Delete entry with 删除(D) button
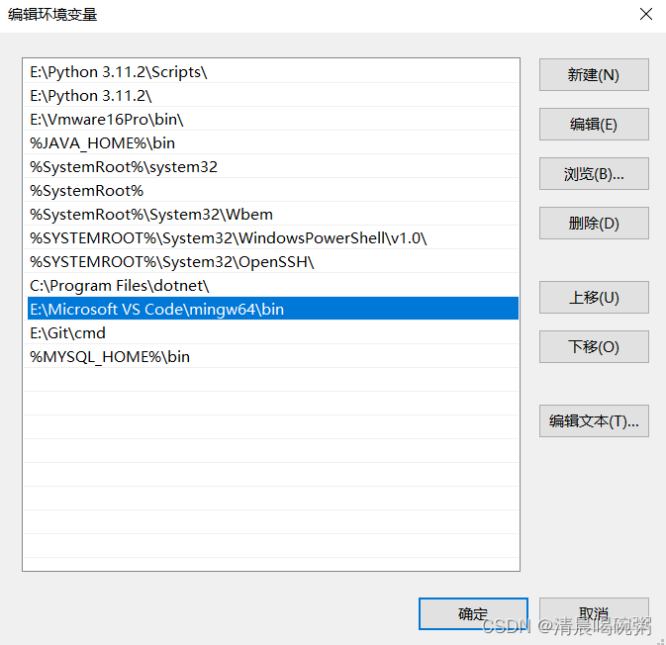This screenshot has height=645, width=666. point(594,223)
